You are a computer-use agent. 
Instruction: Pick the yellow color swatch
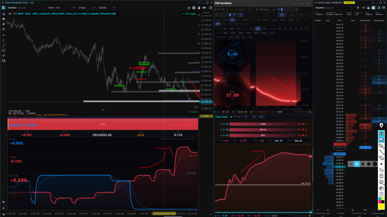[381, 206]
